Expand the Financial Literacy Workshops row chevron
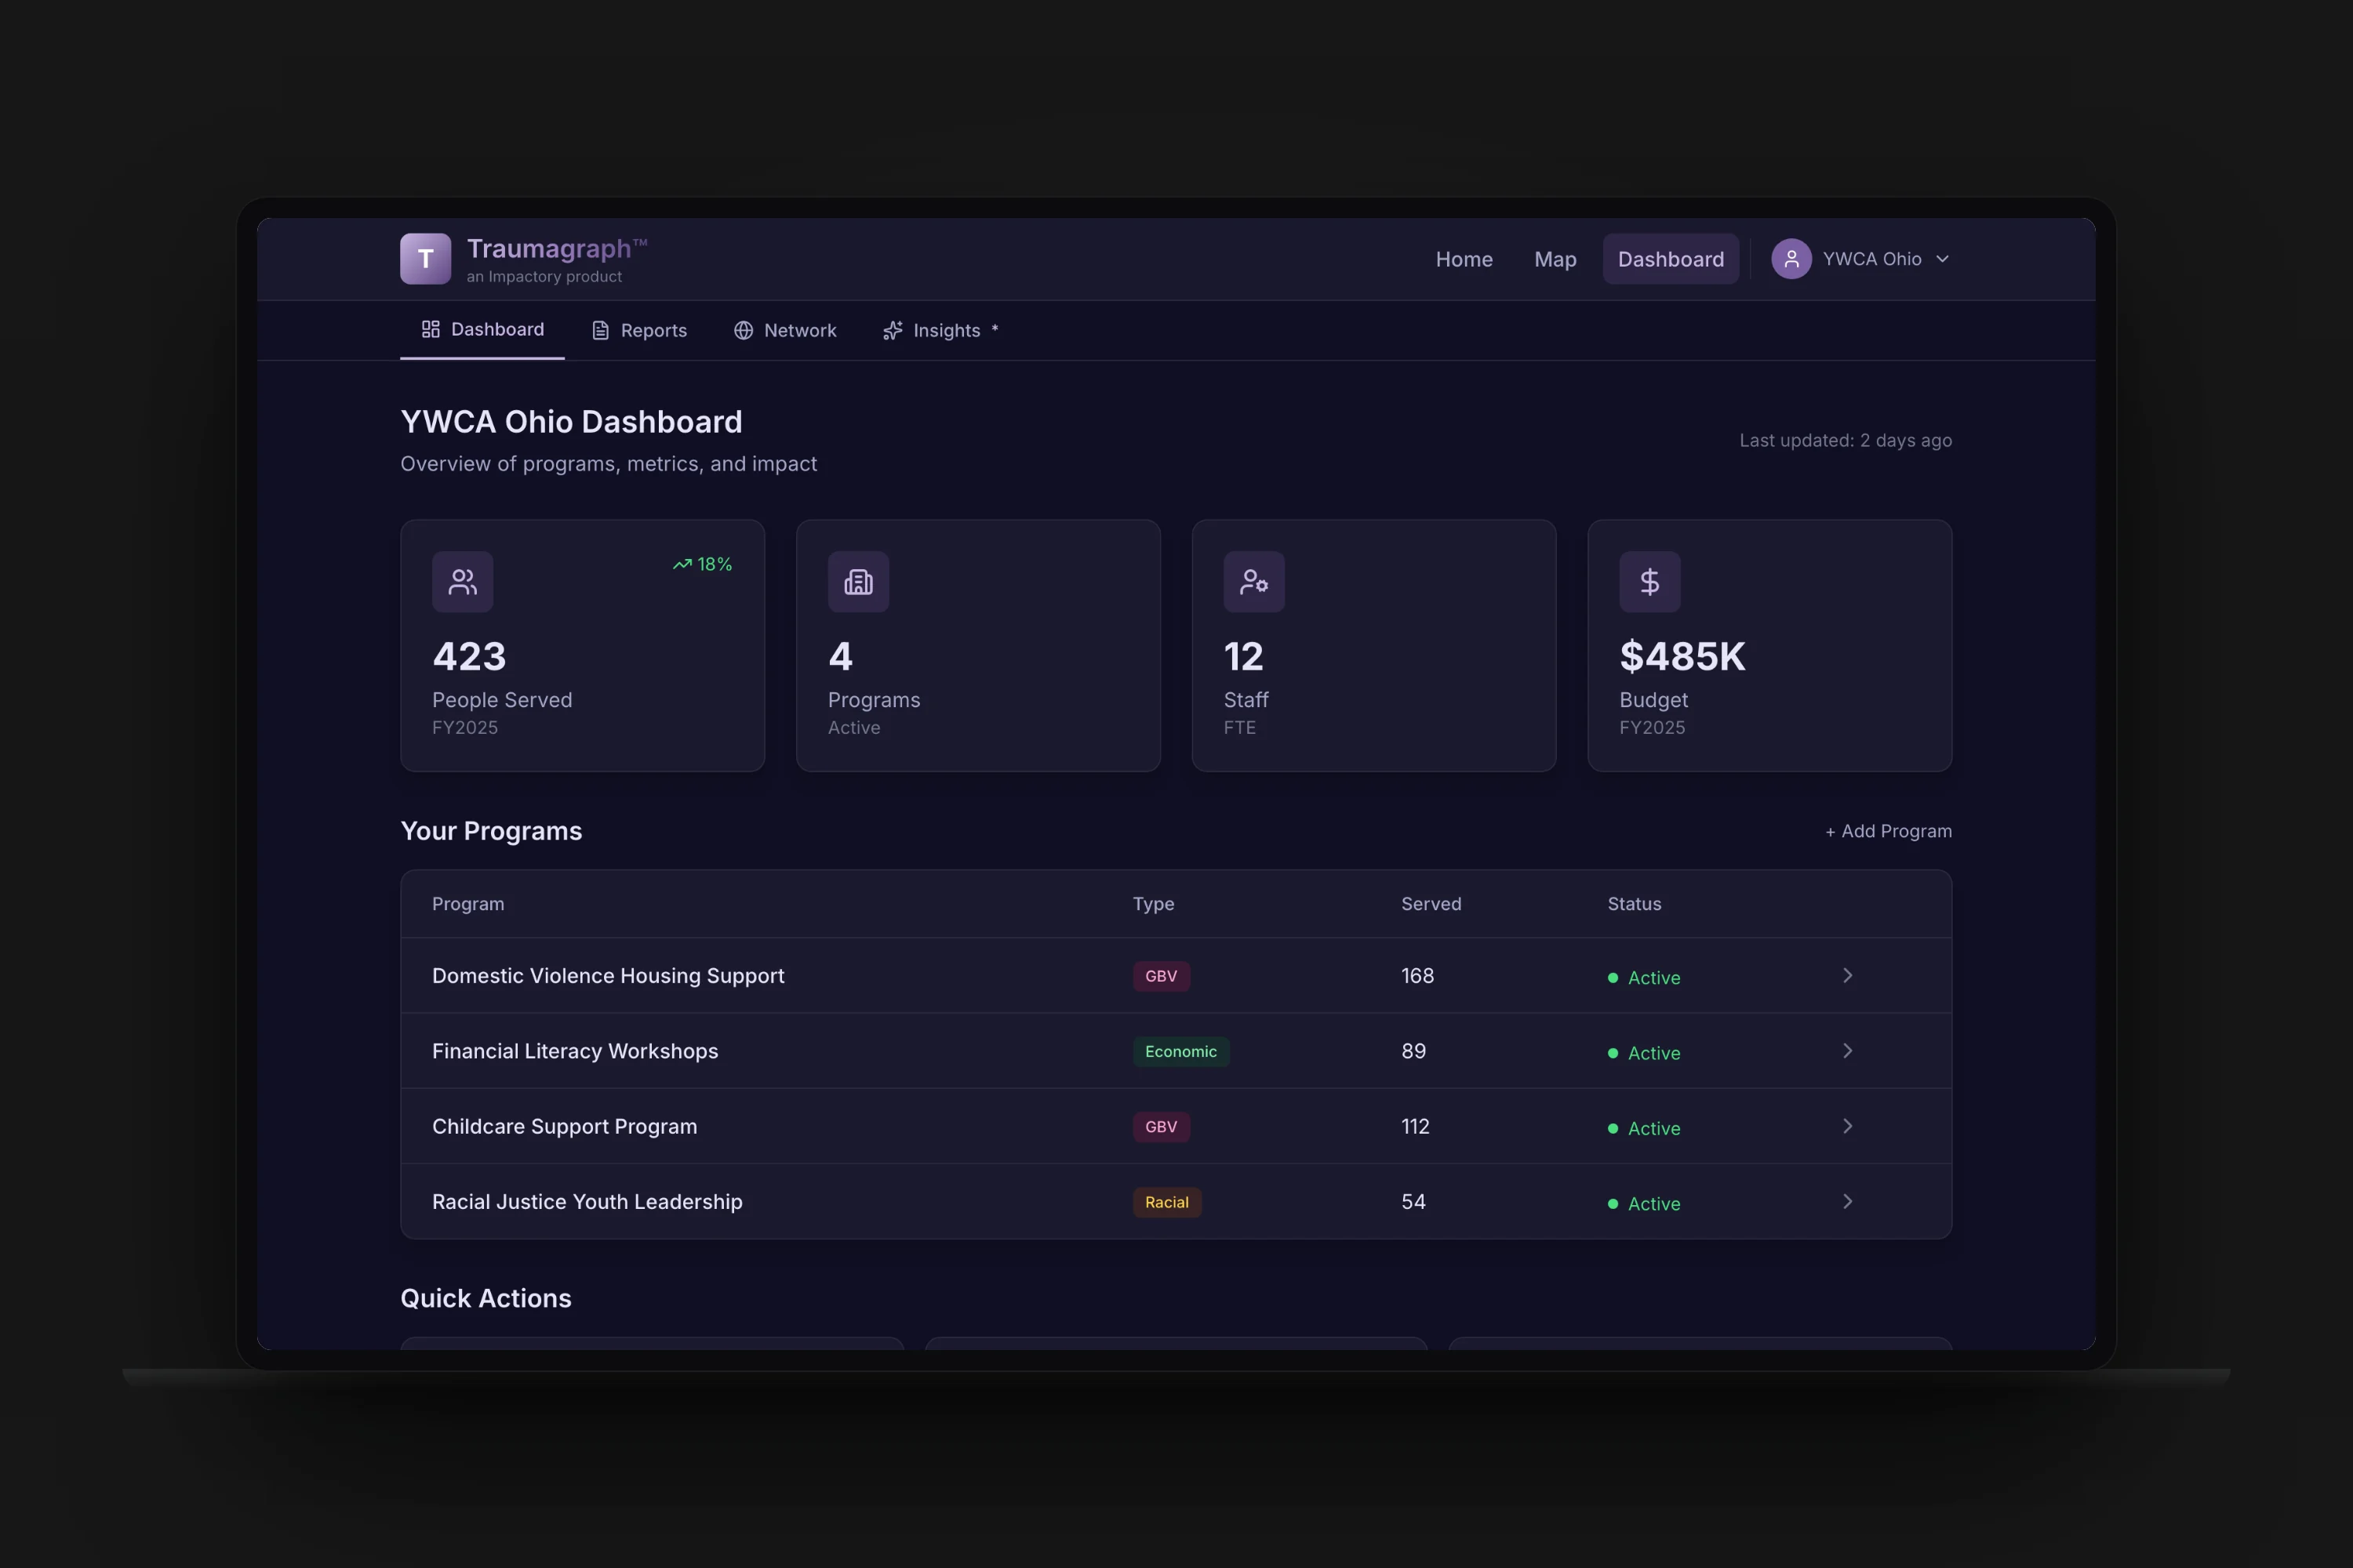 pos(1847,1051)
